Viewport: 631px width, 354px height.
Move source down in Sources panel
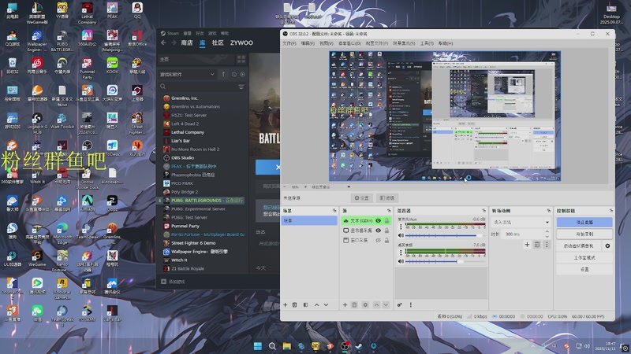386,305
